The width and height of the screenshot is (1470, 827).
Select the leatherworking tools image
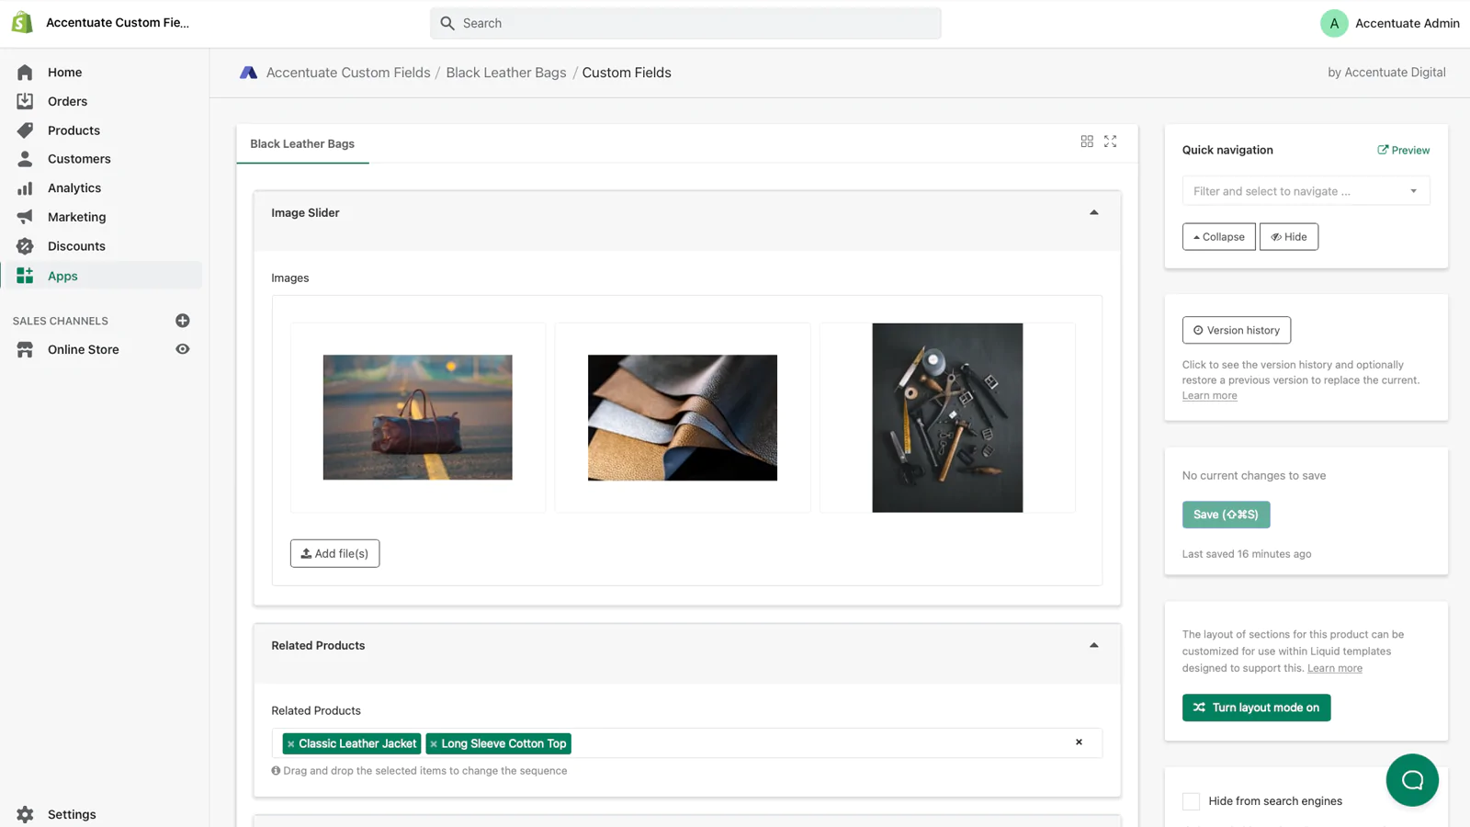coord(947,417)
